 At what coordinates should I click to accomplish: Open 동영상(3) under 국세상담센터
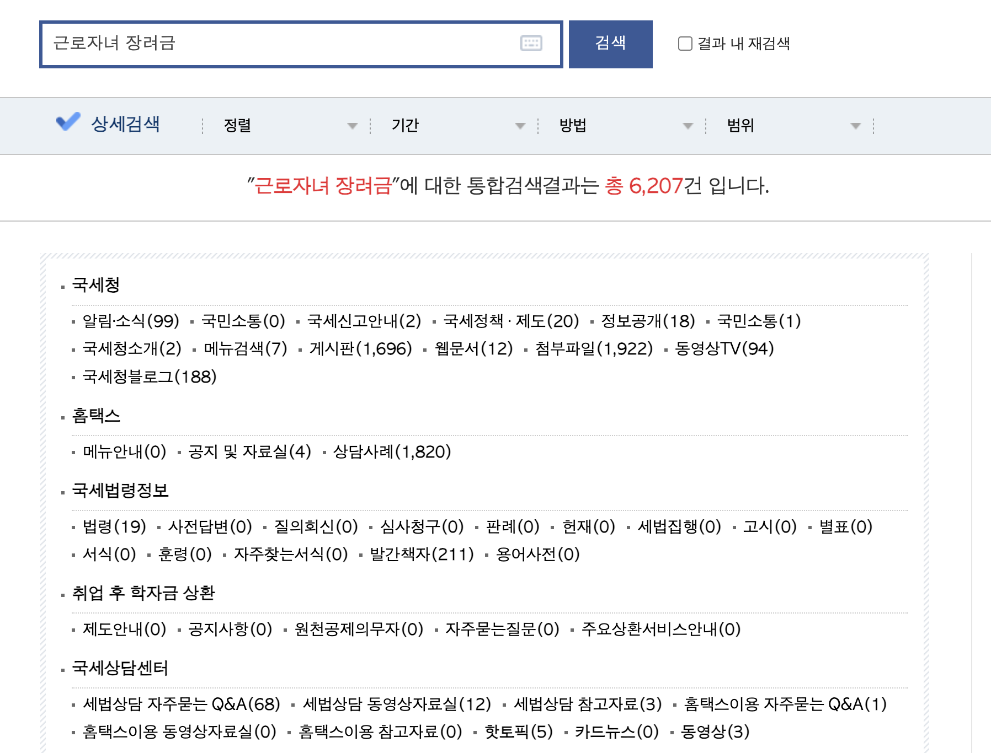click(715, 732)
